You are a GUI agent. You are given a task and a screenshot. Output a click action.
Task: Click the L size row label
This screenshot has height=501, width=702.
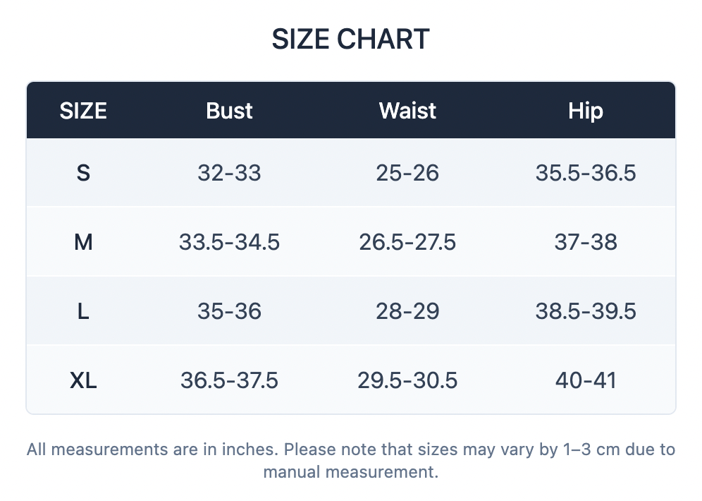point(83,311)
